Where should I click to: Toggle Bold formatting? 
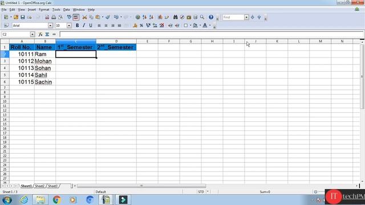point(78,25)
